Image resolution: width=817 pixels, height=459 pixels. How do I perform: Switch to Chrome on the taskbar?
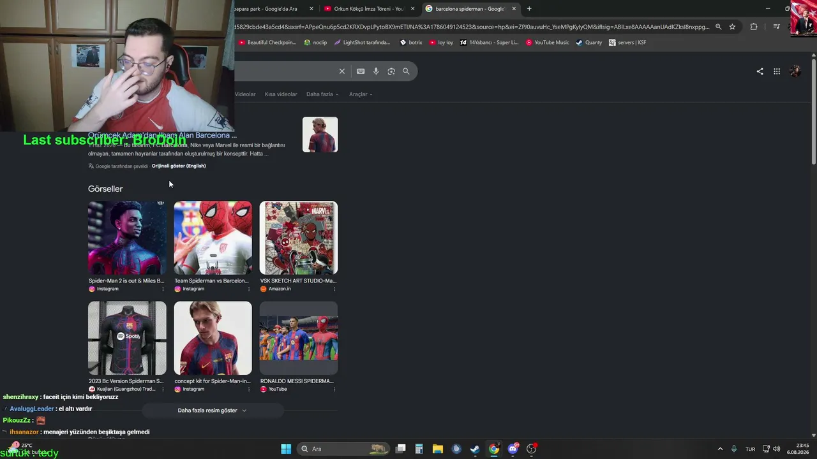pyautogui.click(x=494, y=449)
